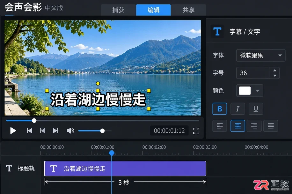The height and width of the screenshot is (194, 292).
Task: Jump to the start of the clip
Action: (29, 131)
